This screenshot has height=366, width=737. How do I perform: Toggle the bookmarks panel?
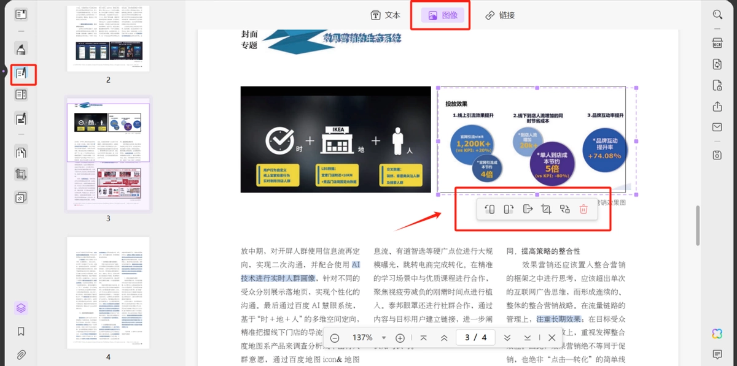(21, 332)
